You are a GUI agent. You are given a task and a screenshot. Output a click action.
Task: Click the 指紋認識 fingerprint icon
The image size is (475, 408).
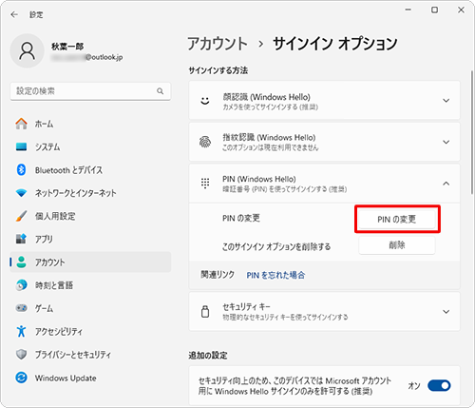tap(205, 142)
